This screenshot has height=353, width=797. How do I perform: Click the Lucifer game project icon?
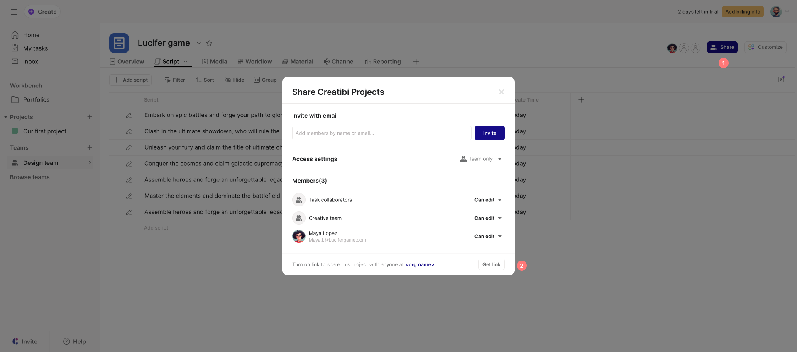click(119, 43)
